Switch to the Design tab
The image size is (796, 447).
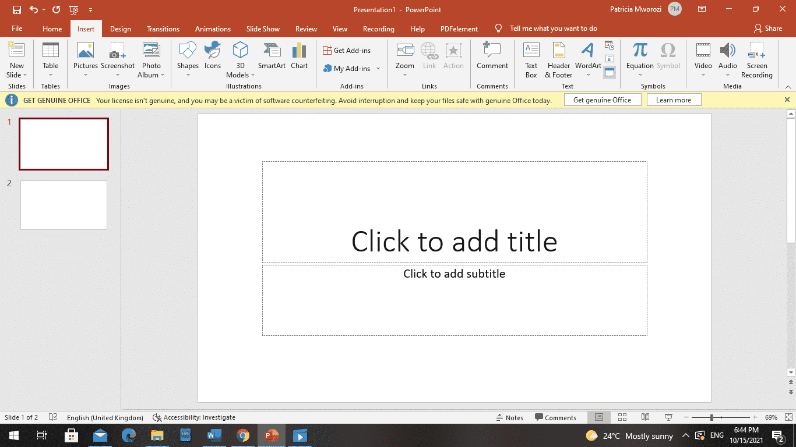click(x=120, y=29)
